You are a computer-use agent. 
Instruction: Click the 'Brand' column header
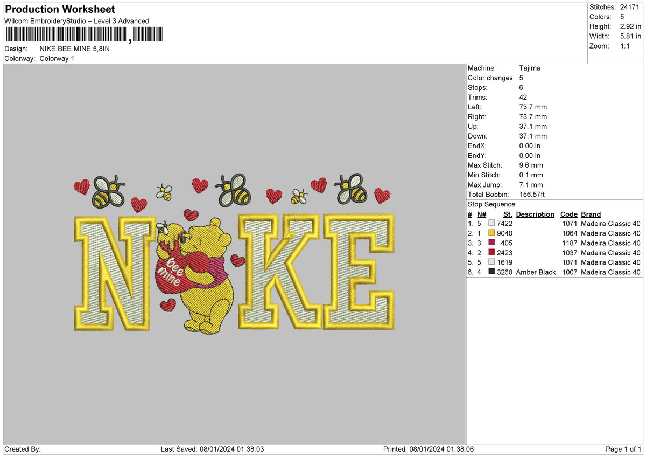coord(591,214)
